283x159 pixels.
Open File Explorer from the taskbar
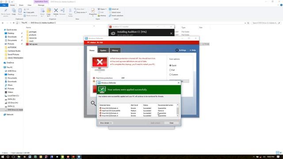pyautogui.click(x=19, y=157)
